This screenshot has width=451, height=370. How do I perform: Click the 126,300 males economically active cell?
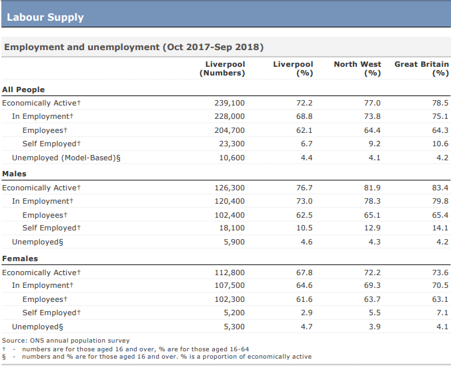[x=230, y=188]
